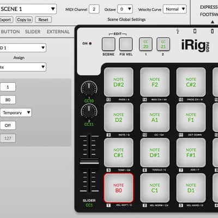Click the MIDI Channel field
The width and height of the screenshot is (218, 218).
click(94, 9)
